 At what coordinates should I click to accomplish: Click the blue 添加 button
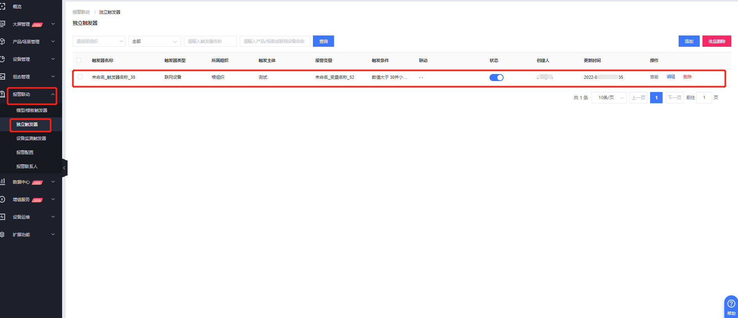[689, 41]
